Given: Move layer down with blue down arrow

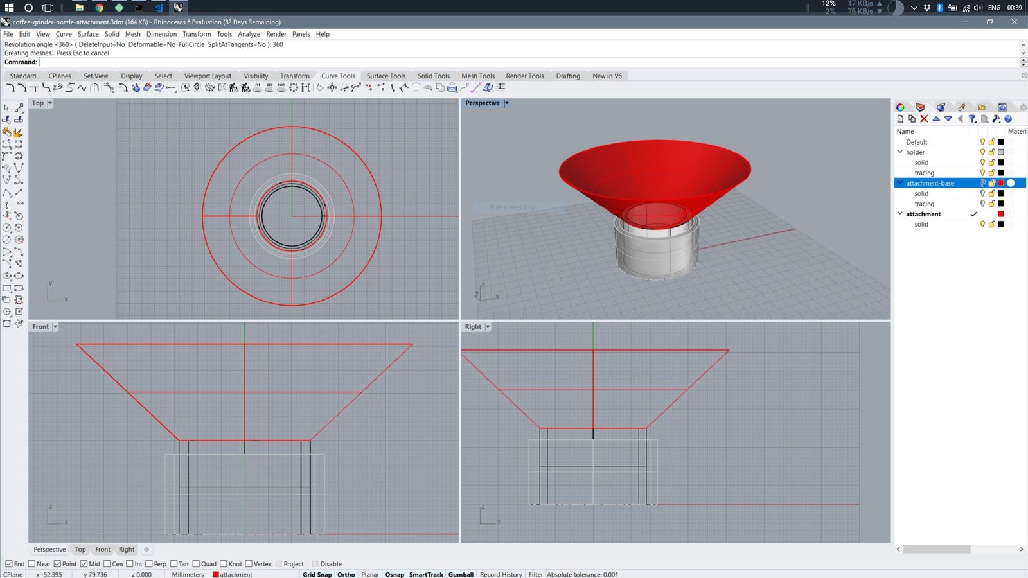Looking at the screenshot, I should 948,119.
